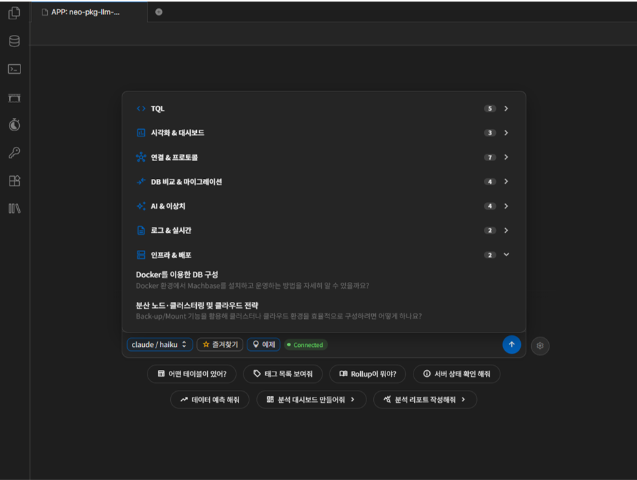Click '어떤 테이블이 있어?' suggestion
This screenshot has height=480, width=637.
pyautogui.click(x=192, y=373)
